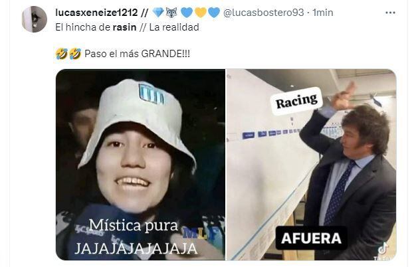The width and height of the screenshot is (418, 267).
Task: Open the lucasxeneize1212 display name
Action: [x=96, y=12]
